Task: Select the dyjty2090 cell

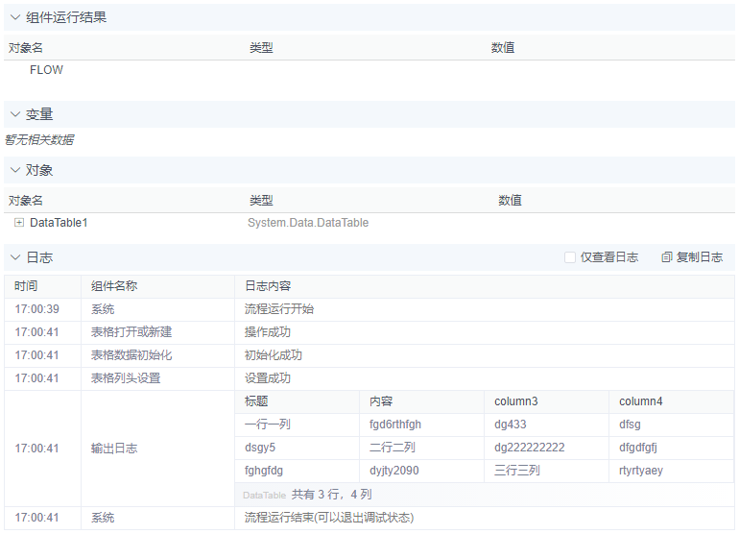Action: (x=394, y=471)
